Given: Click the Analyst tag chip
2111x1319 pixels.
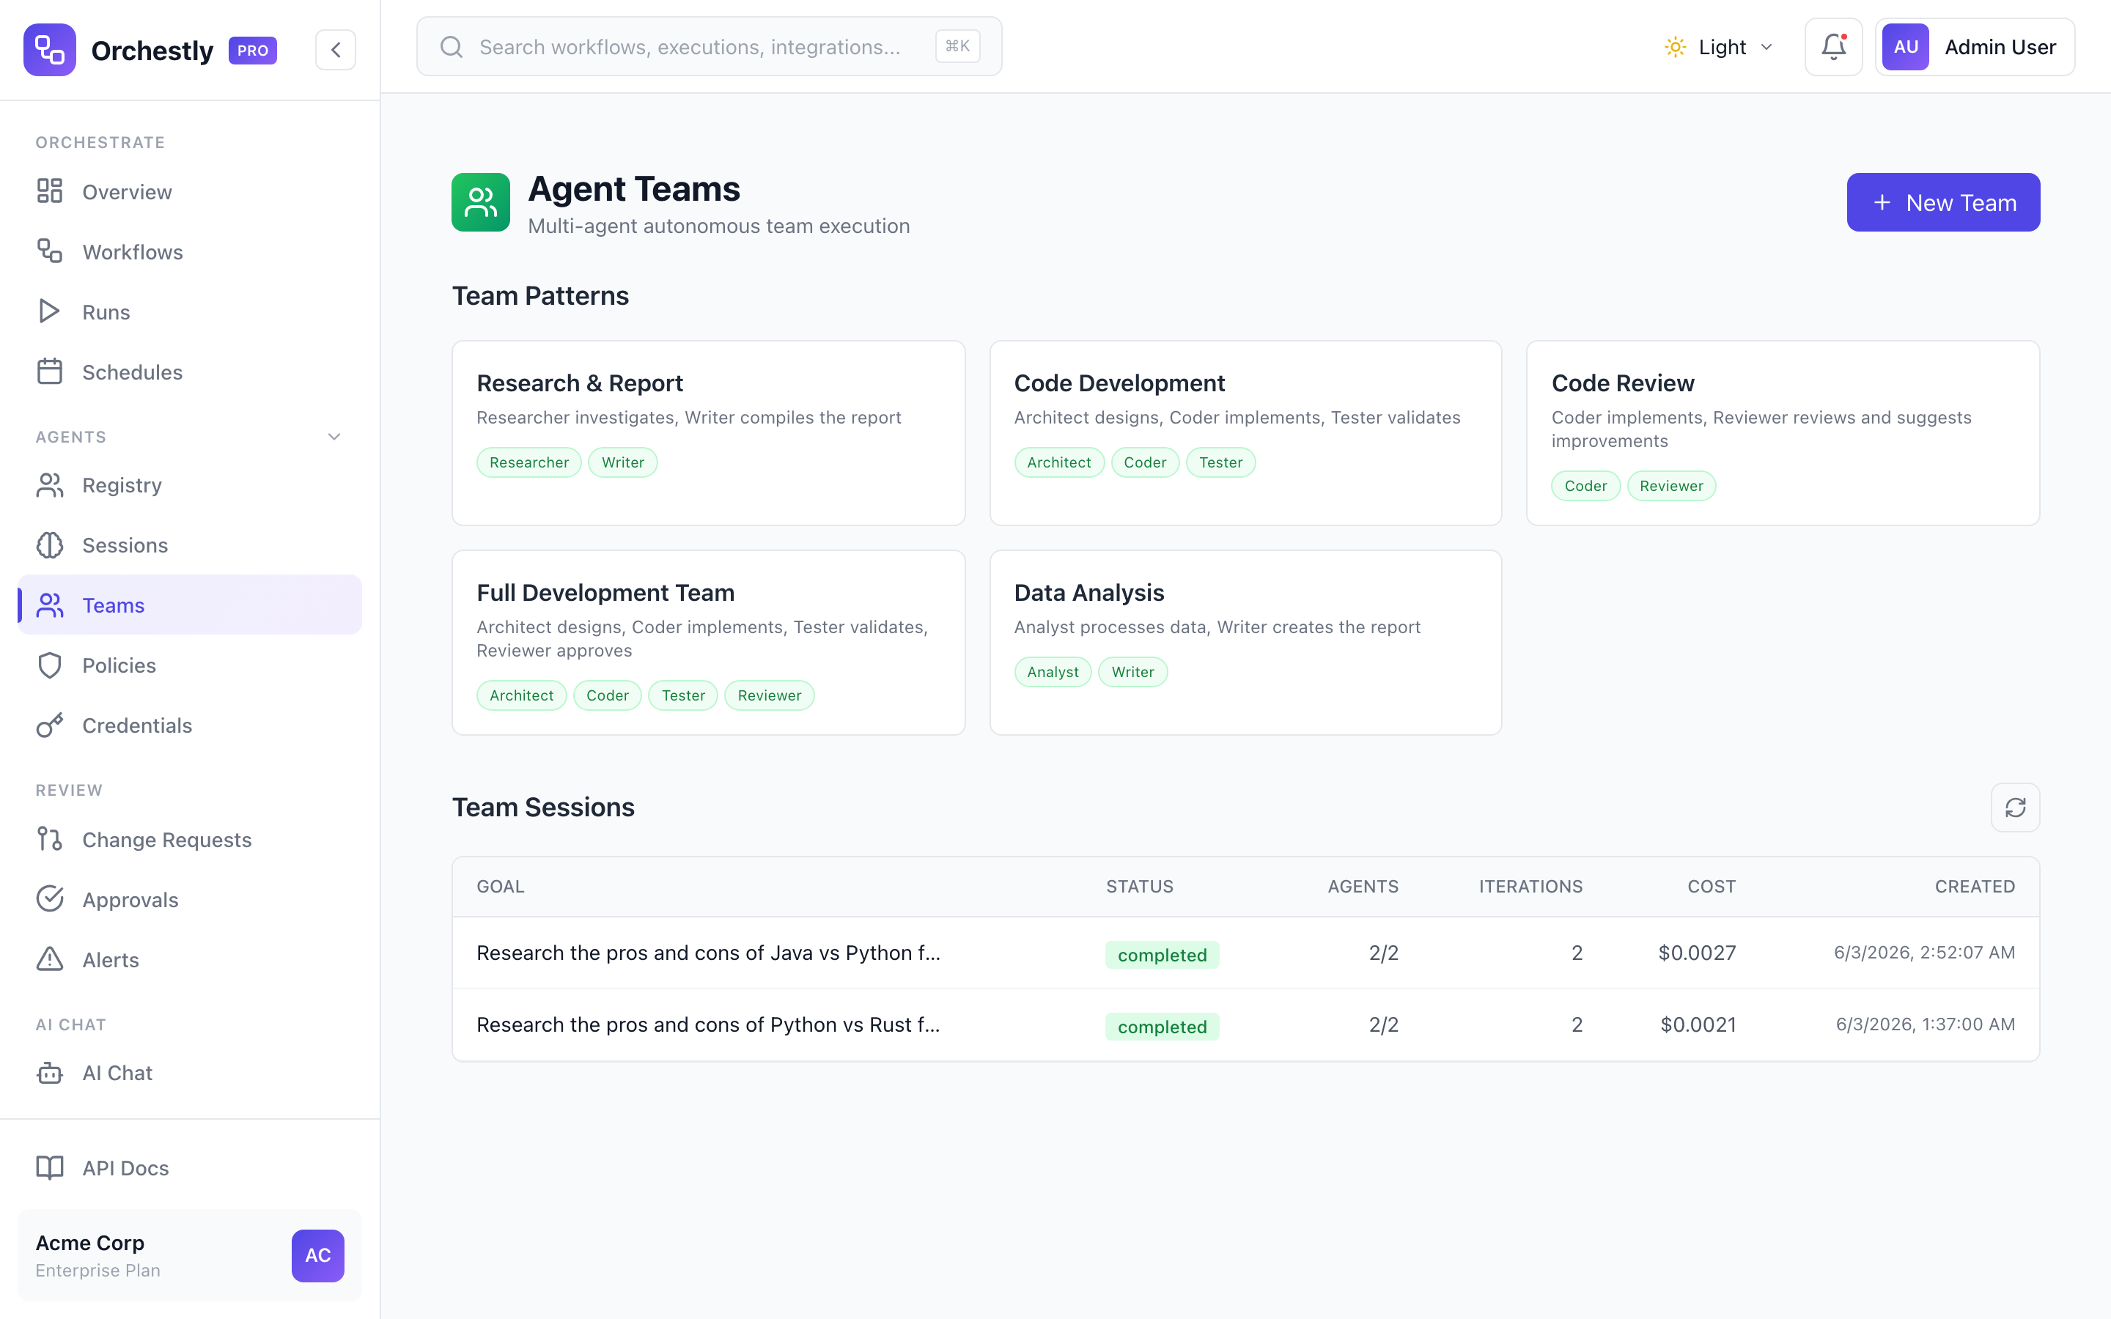Looking at the screenshot, I should click(1052, 672).
